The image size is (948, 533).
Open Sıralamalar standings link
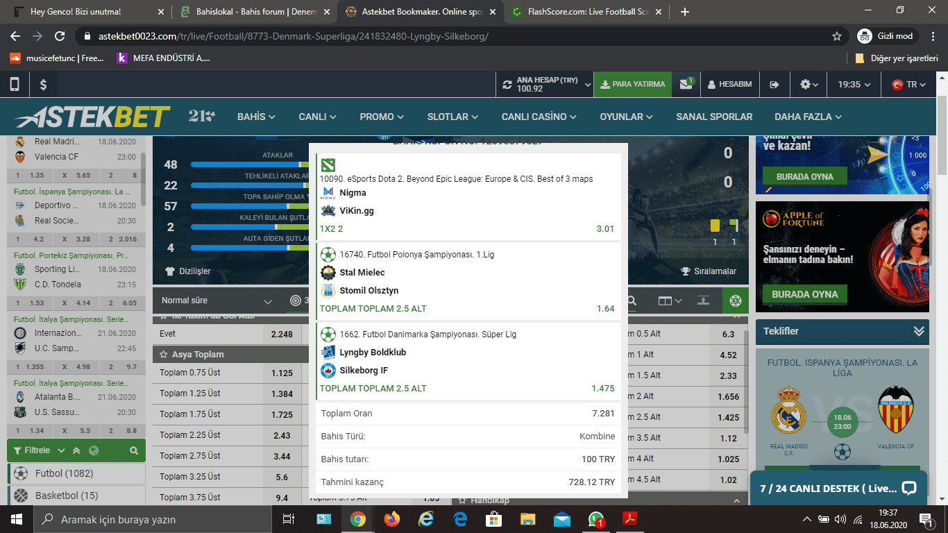click(x=709, y=271)
